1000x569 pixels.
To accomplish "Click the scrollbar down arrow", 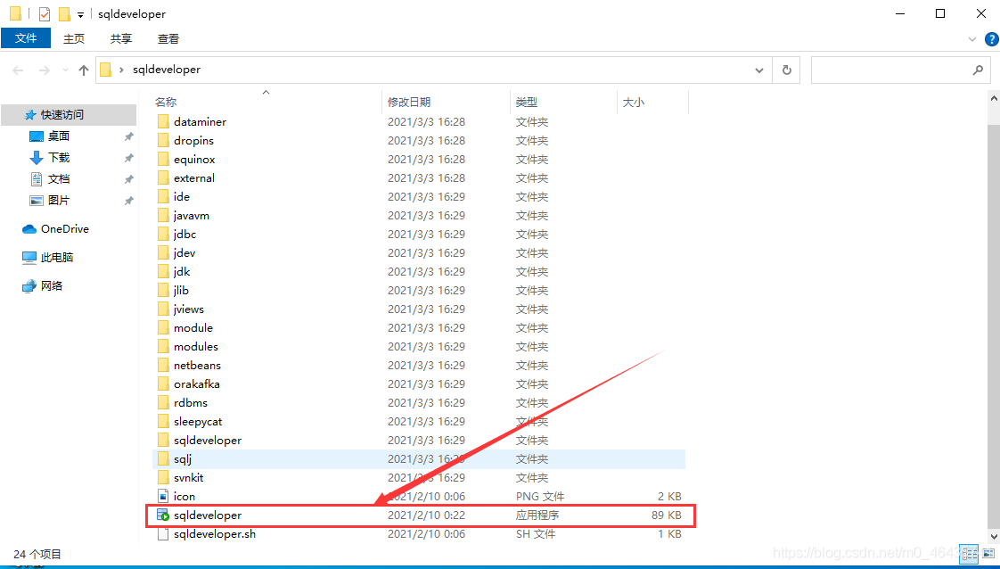I will click(x=994, y=537).
